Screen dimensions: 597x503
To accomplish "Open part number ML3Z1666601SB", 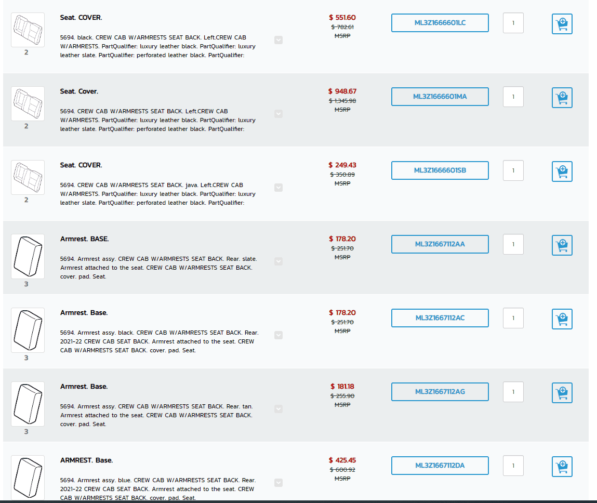I will pyautogui.click(x=440, y=170).
